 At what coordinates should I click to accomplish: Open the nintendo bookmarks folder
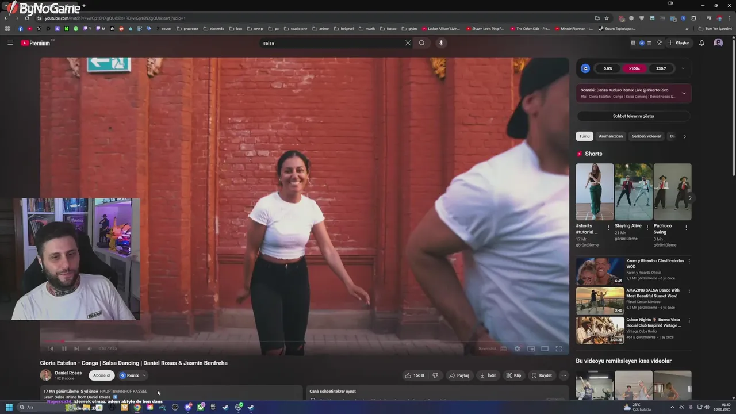(214, 29)
